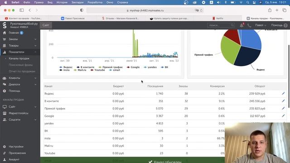Click the Сайт monitor icon in sidebar
Screen dimensions: 290x163
[5, 107]
